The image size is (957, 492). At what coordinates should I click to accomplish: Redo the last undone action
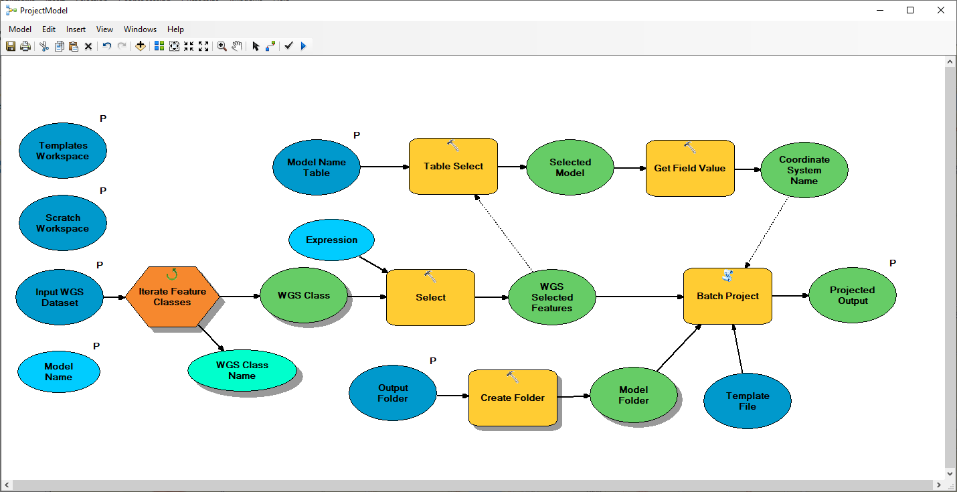coord(122,46)
